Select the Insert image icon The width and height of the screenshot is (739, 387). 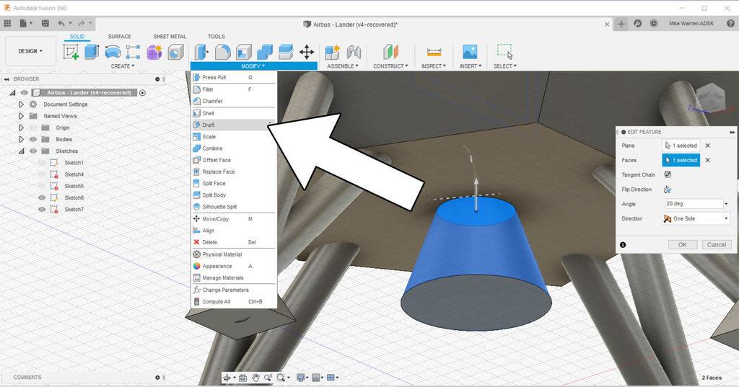point(470,52)
